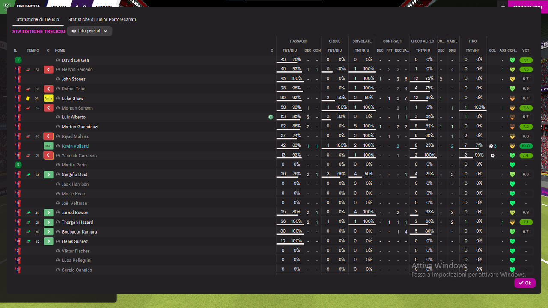Click the green substituted-on icon for Denis Suárez
The image size is (548, 308).
tap(48, 241)
